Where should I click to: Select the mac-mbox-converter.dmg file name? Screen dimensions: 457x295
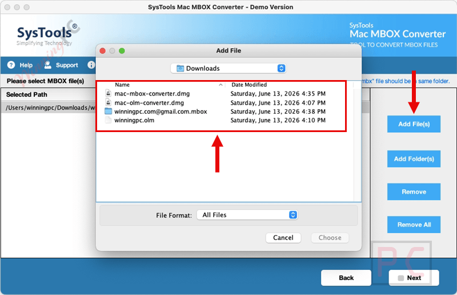tap(152, 94)
